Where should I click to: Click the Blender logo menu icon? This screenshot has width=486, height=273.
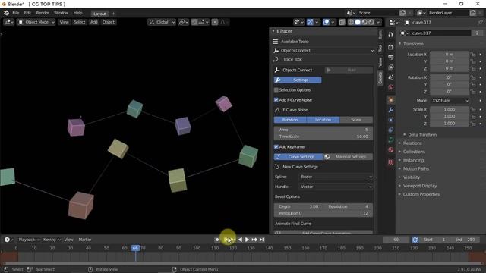6,13
